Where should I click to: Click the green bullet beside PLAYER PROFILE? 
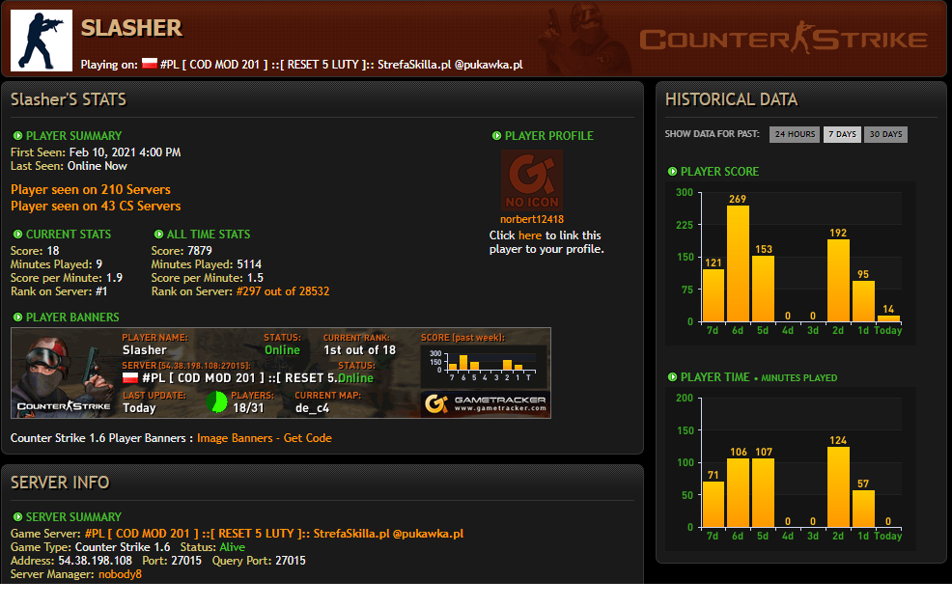(496, 136)
